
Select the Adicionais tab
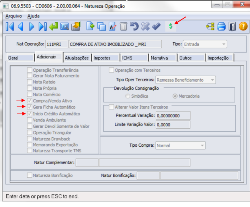(x=49, y=57)
